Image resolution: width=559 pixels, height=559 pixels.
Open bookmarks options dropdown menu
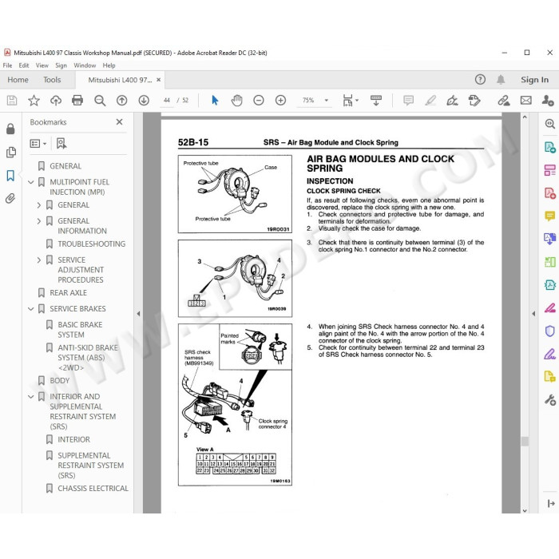point(38,144)
